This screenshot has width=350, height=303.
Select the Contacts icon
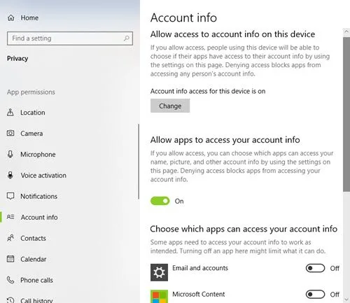10,238
